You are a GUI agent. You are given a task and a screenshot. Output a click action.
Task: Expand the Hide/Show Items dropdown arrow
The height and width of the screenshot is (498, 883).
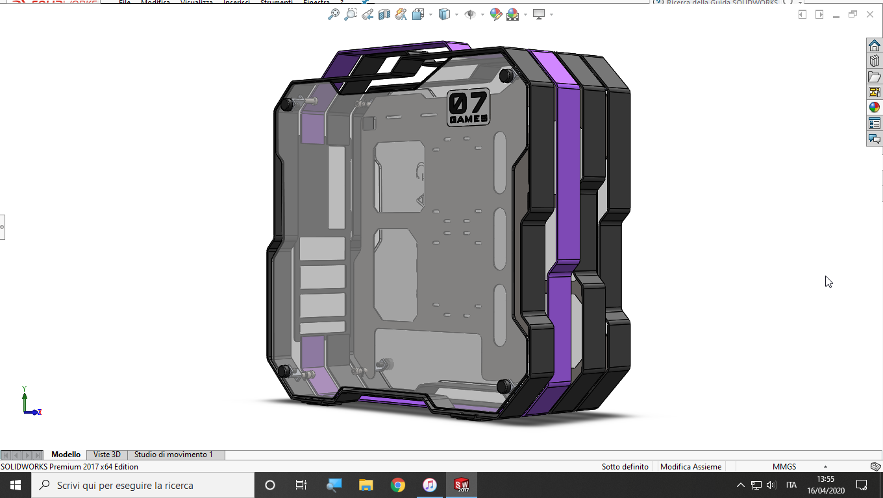482,14
